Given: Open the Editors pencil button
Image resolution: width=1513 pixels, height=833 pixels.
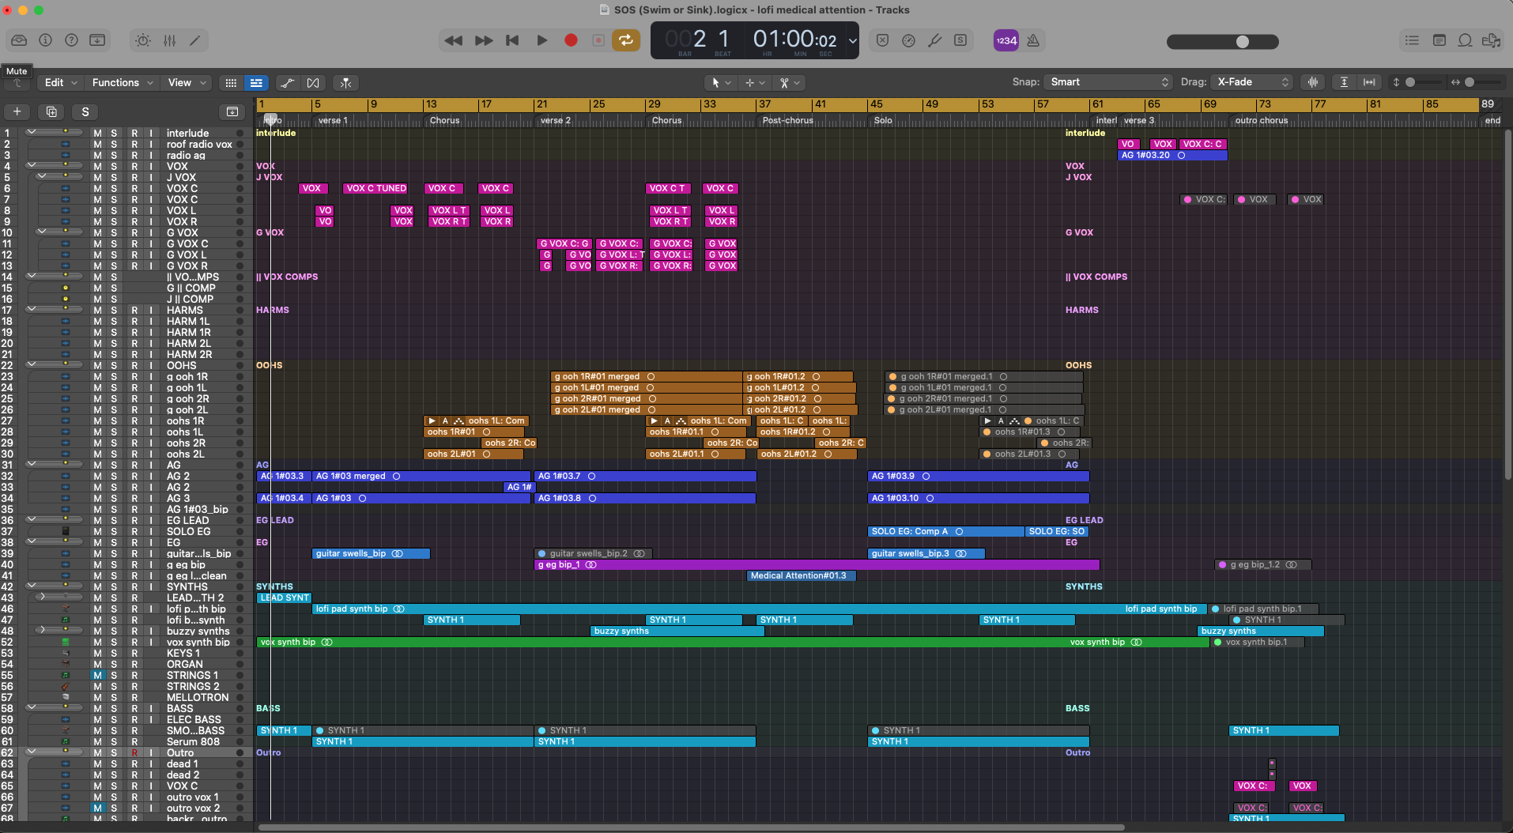Looking at the screenshot, I should coord(195,40).
